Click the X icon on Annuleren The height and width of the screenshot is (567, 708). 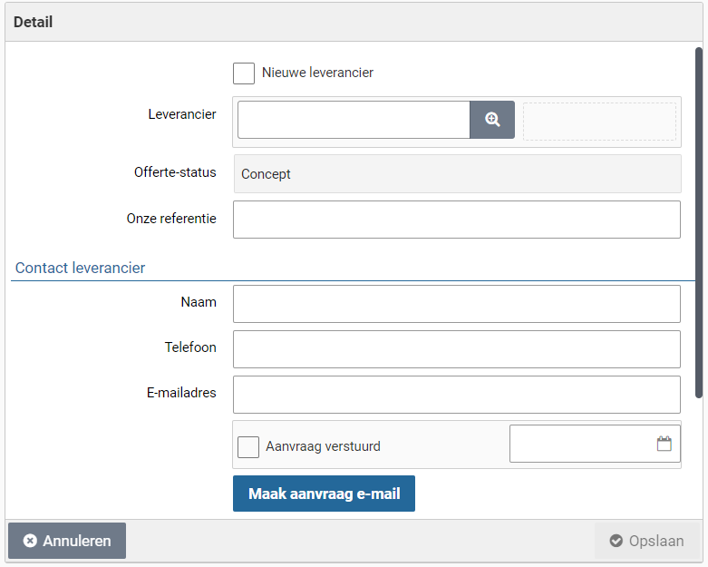pos(30,541)
